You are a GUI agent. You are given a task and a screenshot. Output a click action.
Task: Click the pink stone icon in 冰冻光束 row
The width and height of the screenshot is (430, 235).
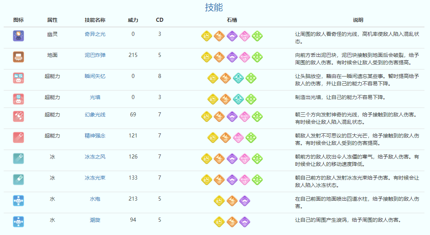[x=244, y=180]
